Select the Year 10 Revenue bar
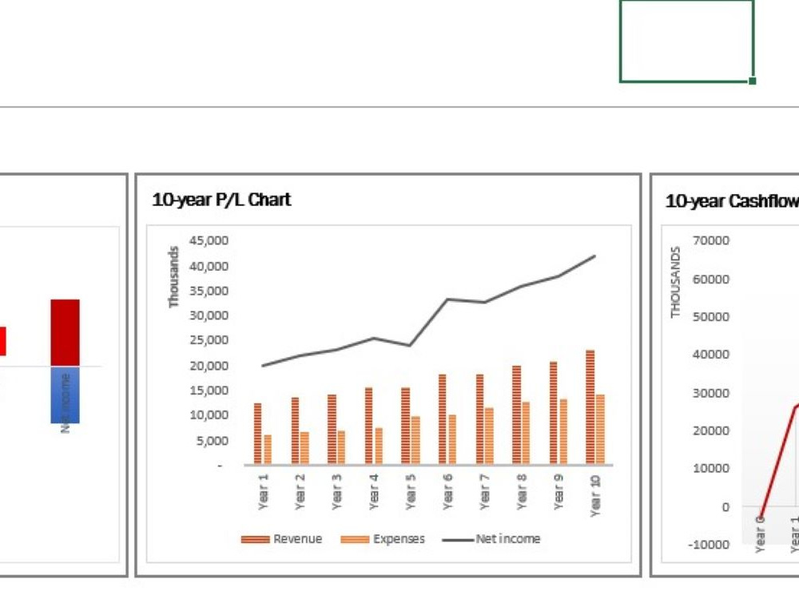The image size is (799, 599). pos(590,407)
